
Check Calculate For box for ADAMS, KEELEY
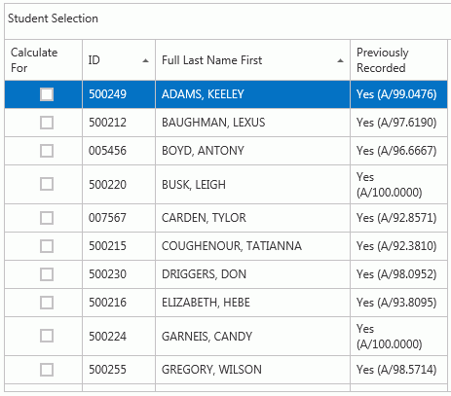[x=47, y=94]
